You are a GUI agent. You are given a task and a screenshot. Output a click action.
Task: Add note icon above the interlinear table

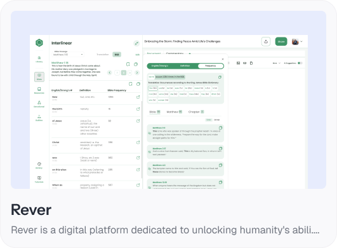pyautogui.click(x=131, y=84)
